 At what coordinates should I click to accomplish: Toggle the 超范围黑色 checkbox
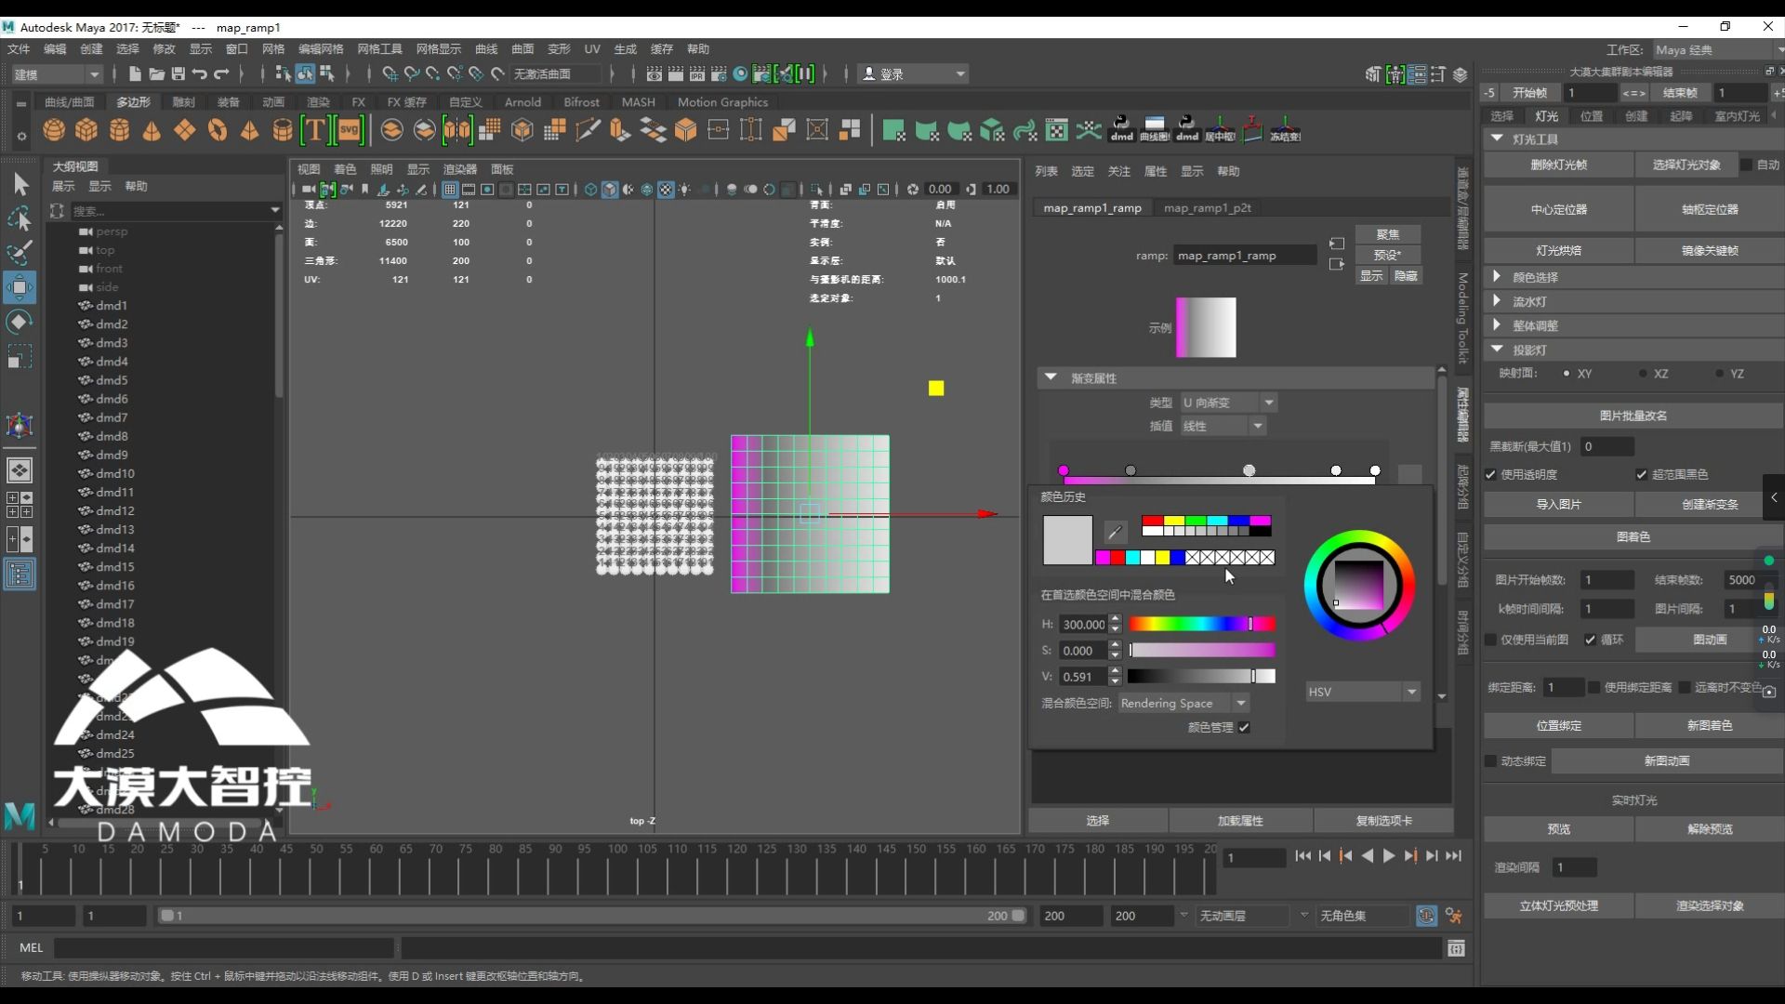pos(1642,474)
